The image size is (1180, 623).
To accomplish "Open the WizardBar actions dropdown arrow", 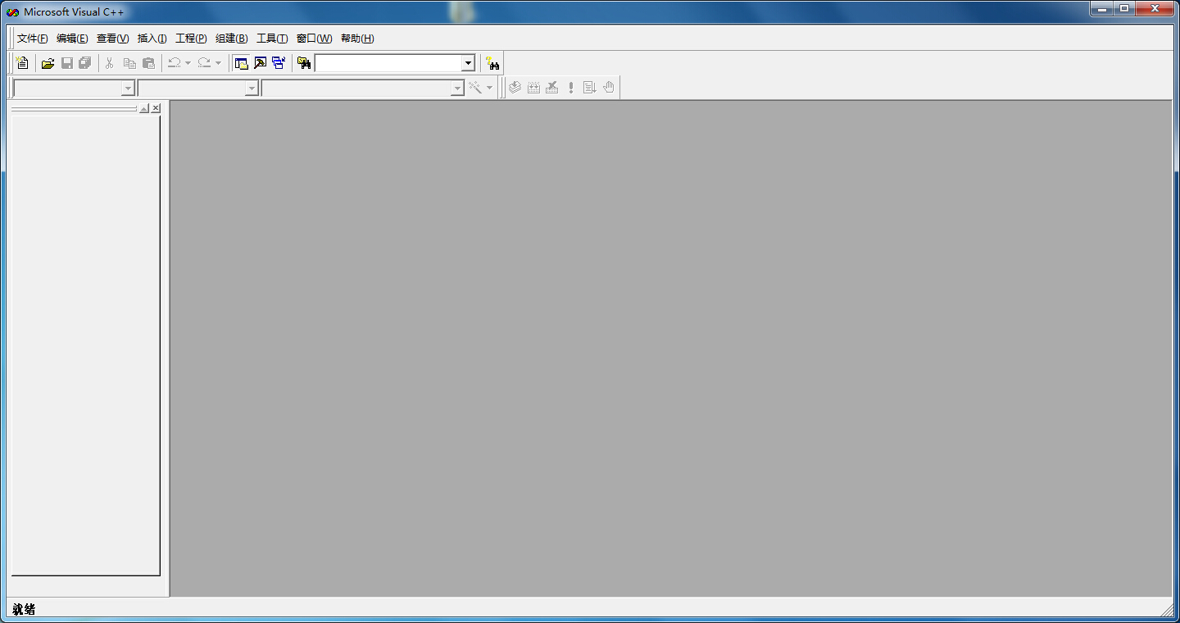I will coord(489,88).
